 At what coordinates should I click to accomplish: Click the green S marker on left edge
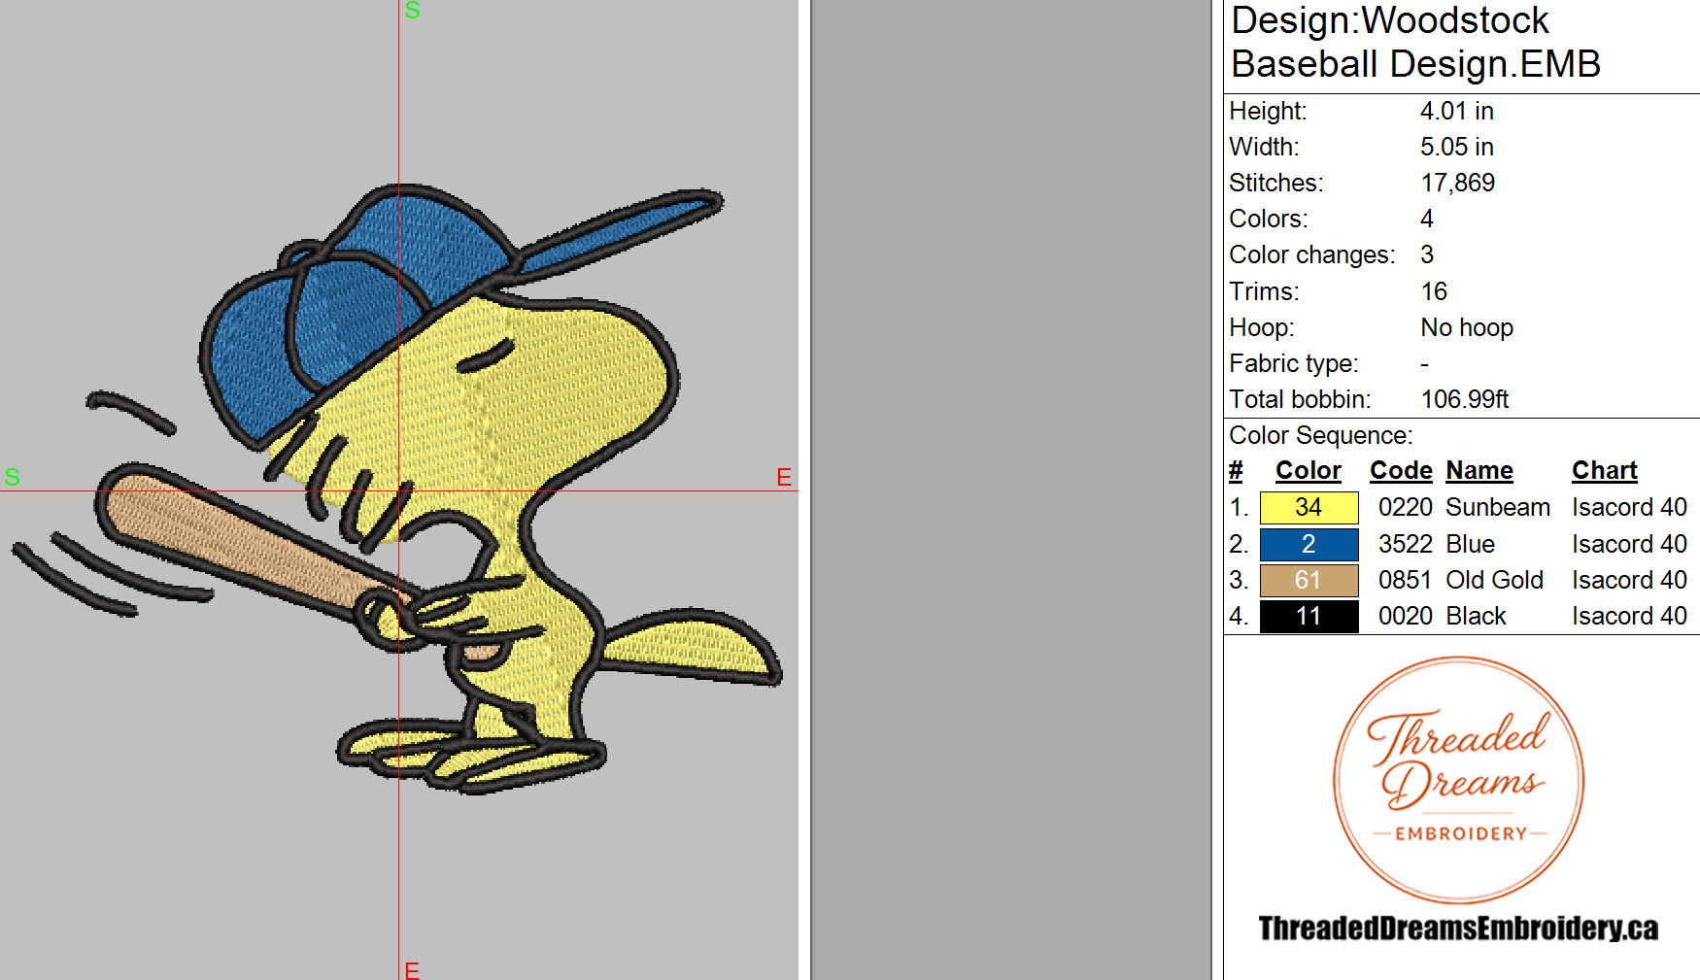[12, 477]
